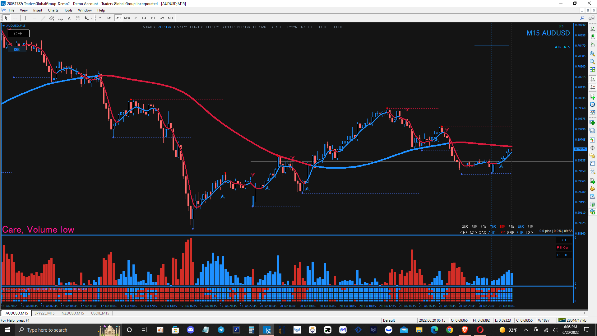Click the XU indicator button
The height and width of the screenshot is (336, 597).
pyautogui.click(x=563, y=240)
